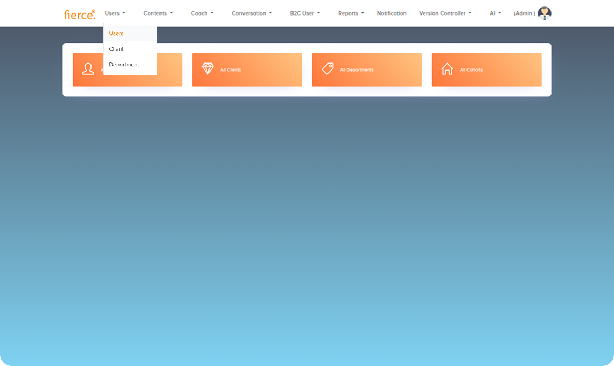This screenshot has width=614, height=366.
Task: Open the Conversation menu
Action: pos(252,13)
